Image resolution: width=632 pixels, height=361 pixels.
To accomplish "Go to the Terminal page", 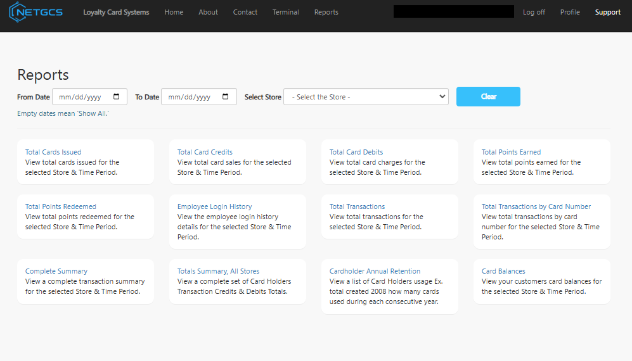I will (x=285, y=12).
